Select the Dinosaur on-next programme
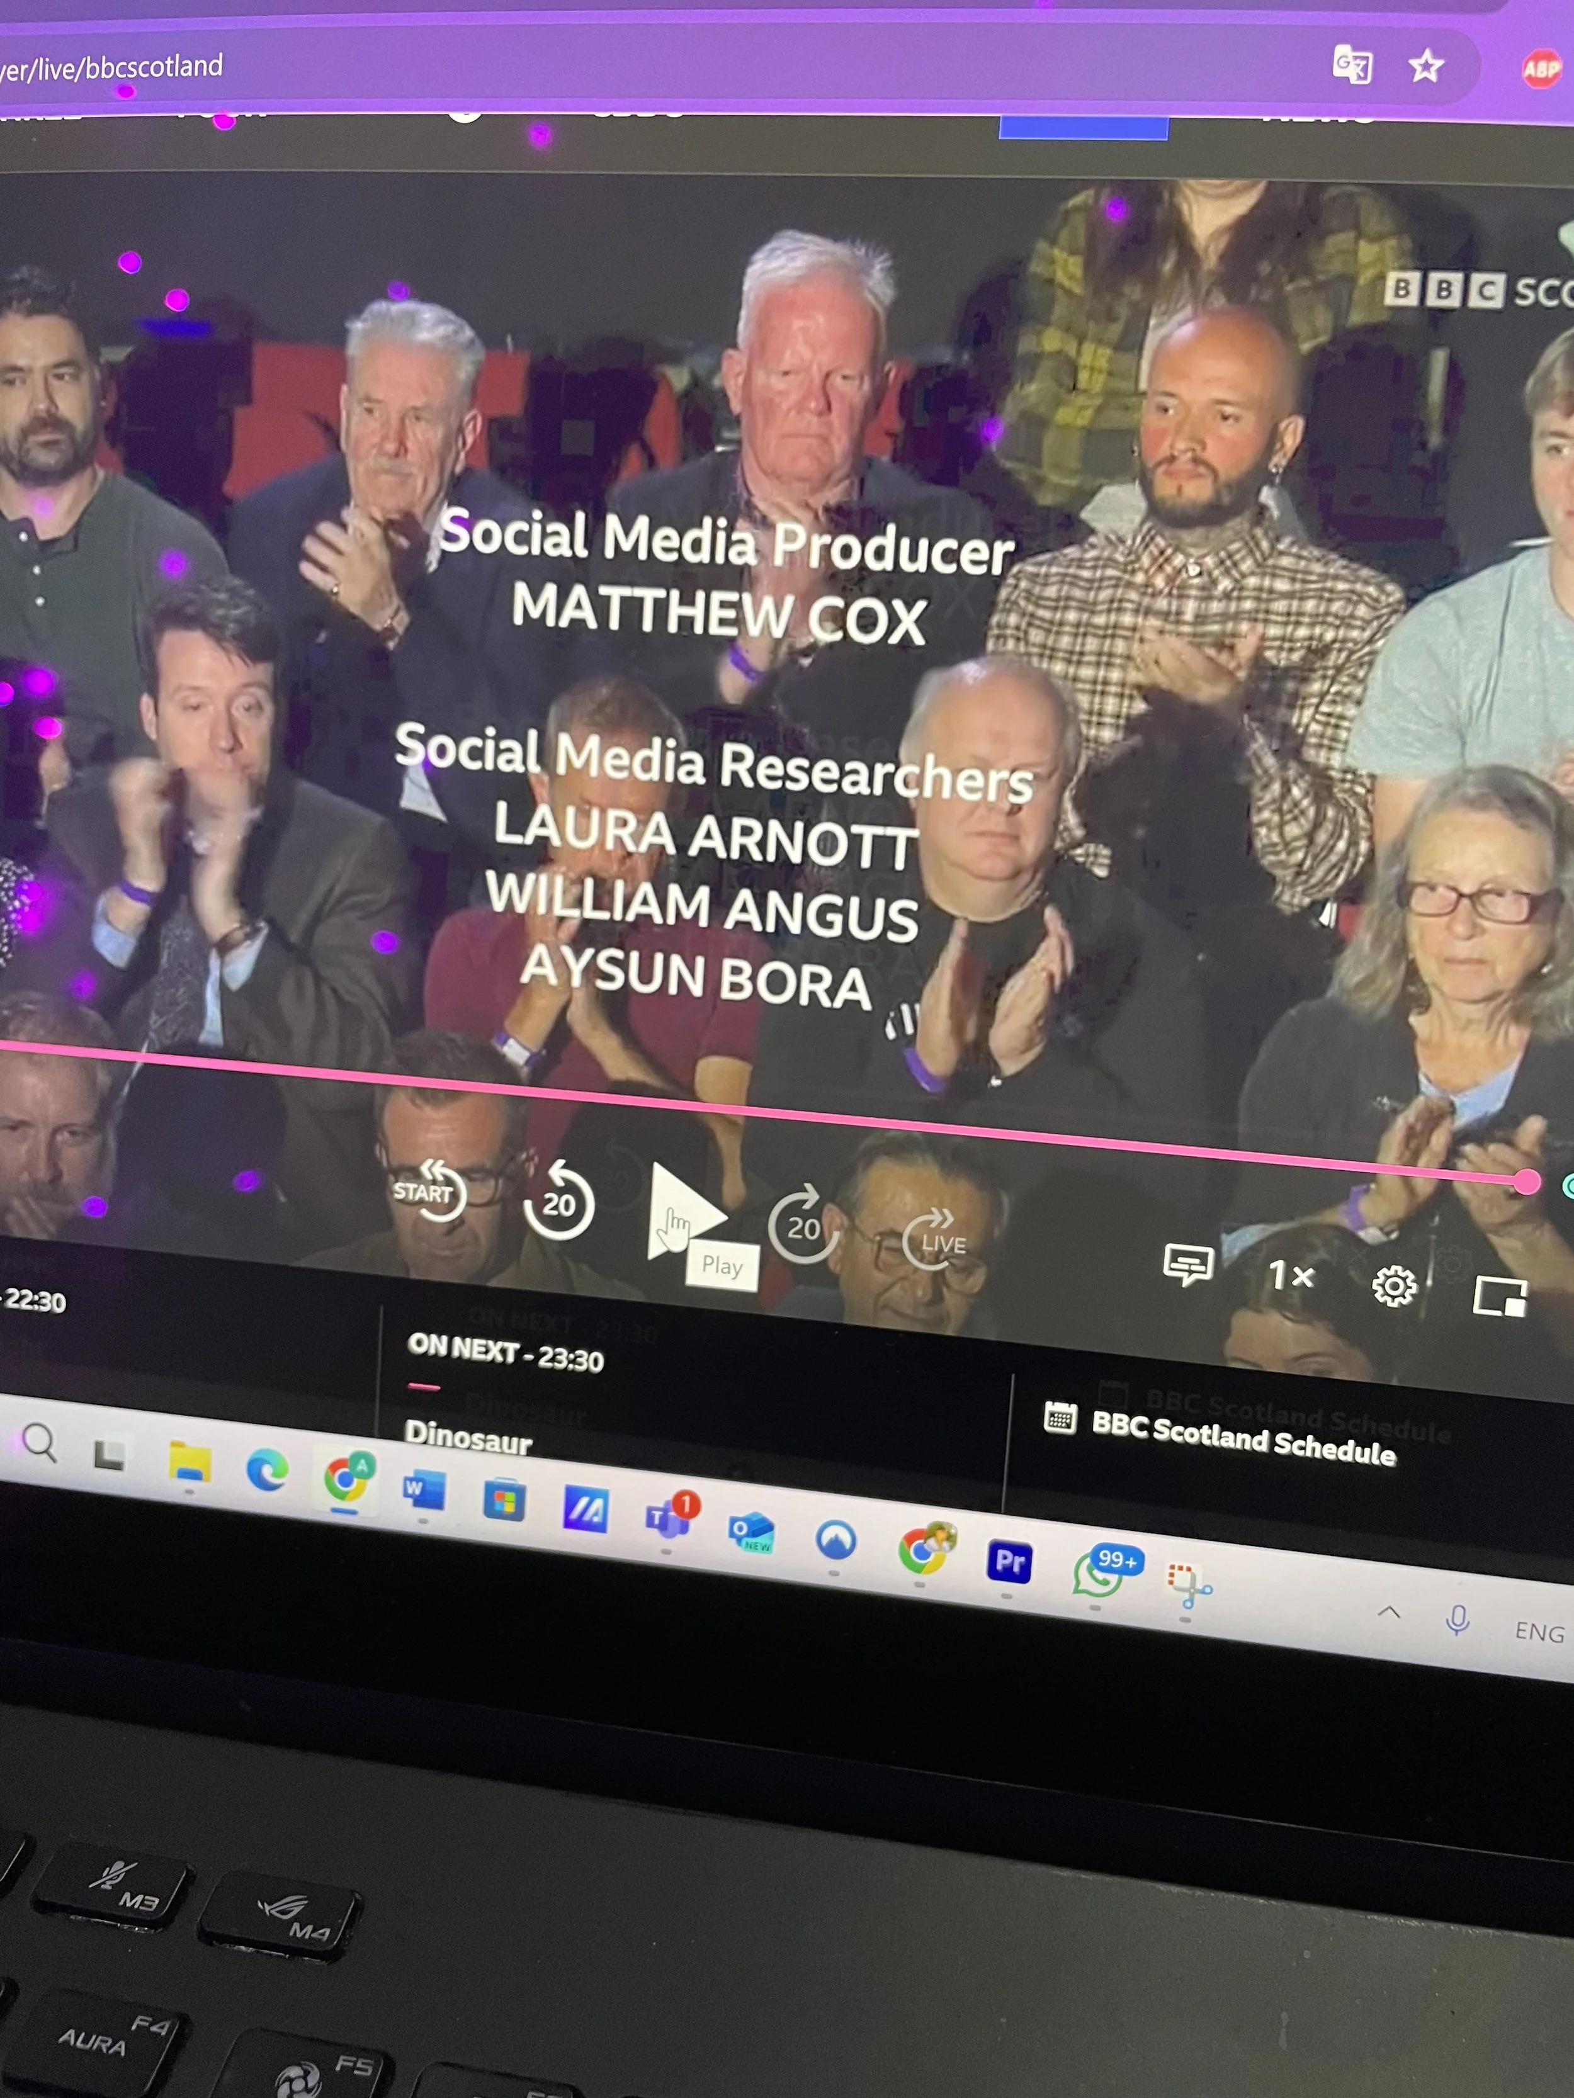Viewport: 1574px width, 2098px height. 468,1438
